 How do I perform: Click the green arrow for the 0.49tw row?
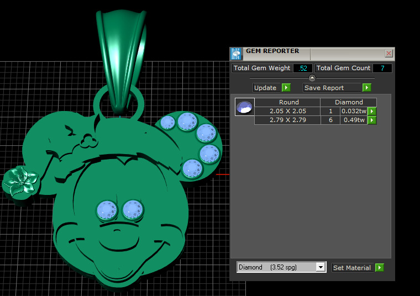(372, 120)
